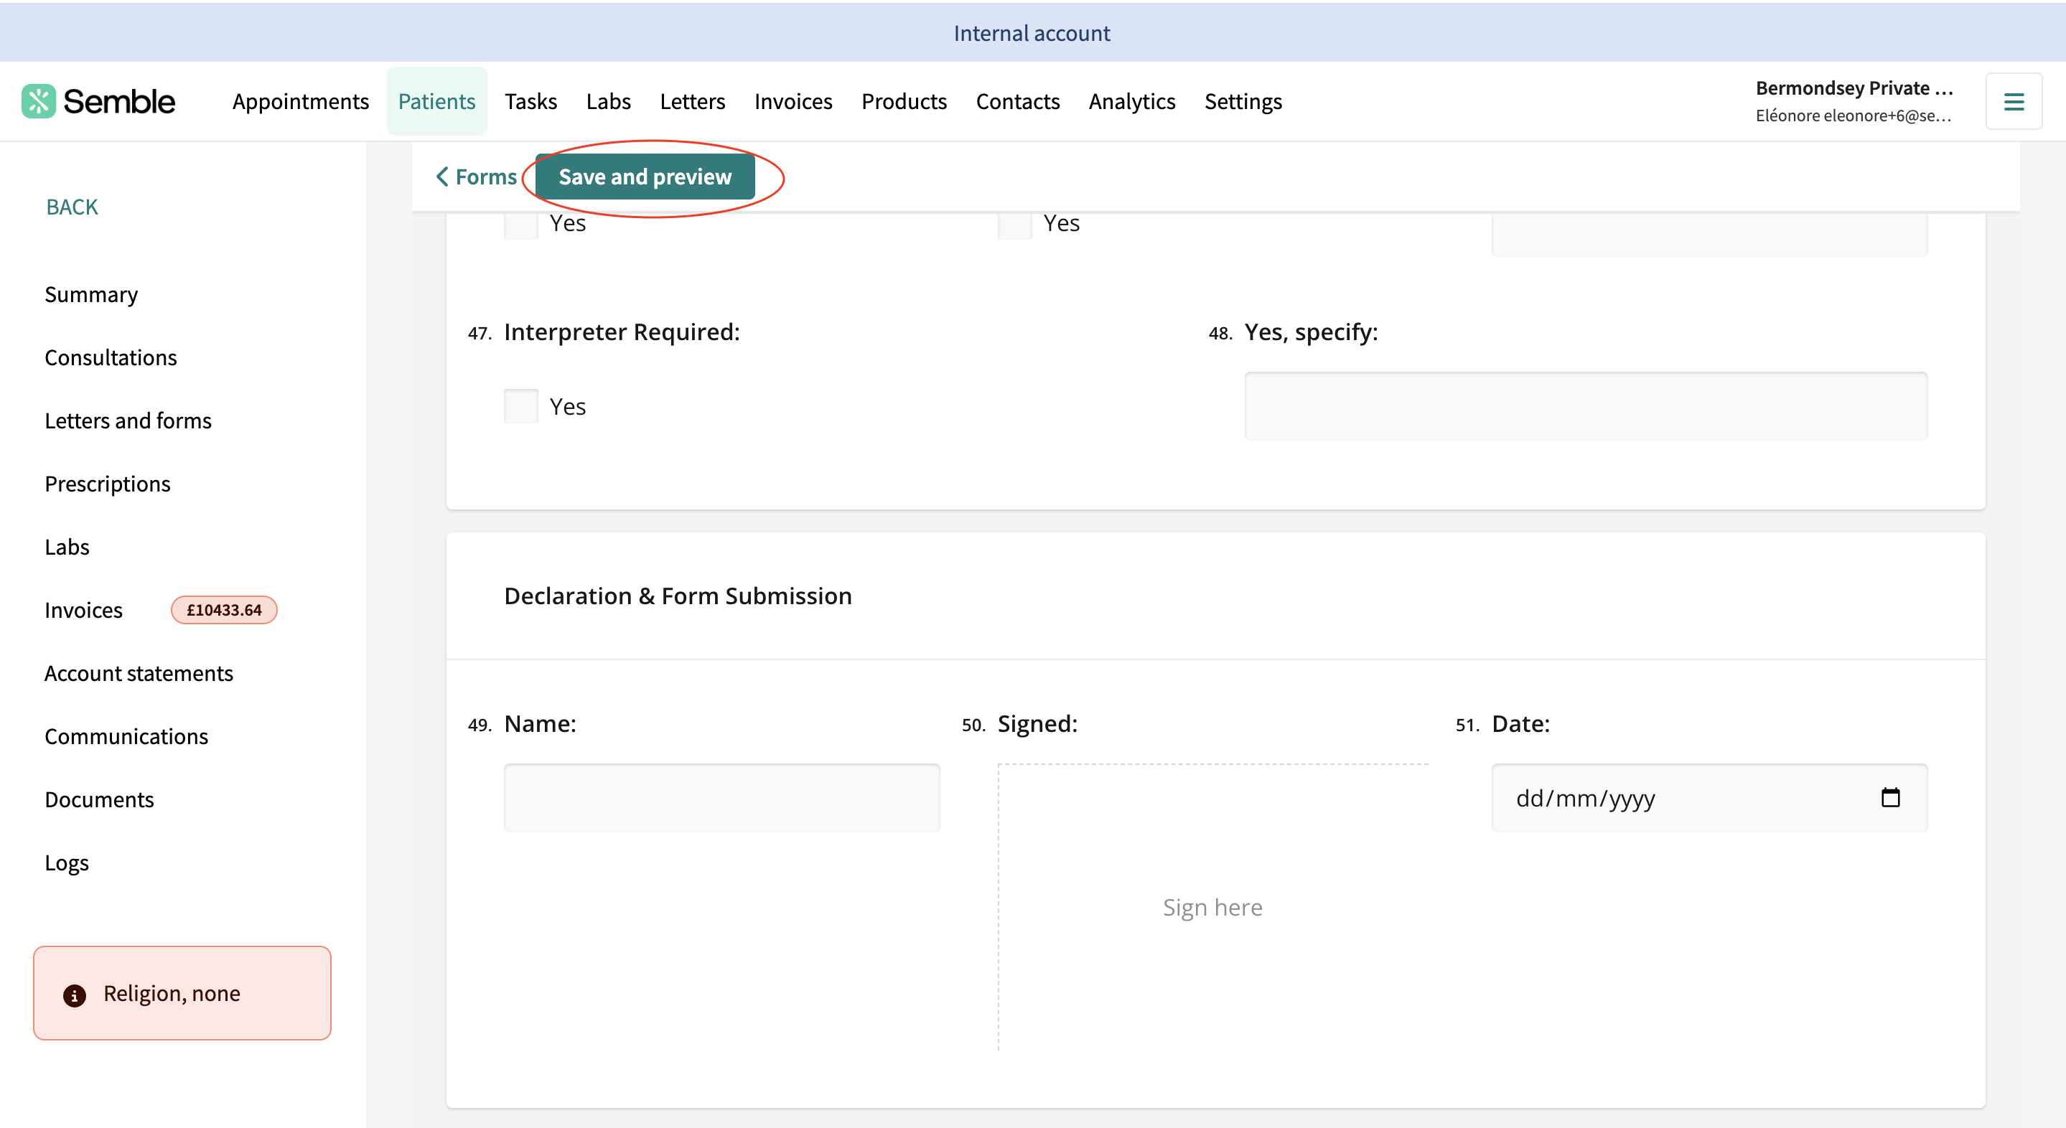2066x1128 pixels.
Task: Open the Summary sidebar item
Action: tap(91, 294)
